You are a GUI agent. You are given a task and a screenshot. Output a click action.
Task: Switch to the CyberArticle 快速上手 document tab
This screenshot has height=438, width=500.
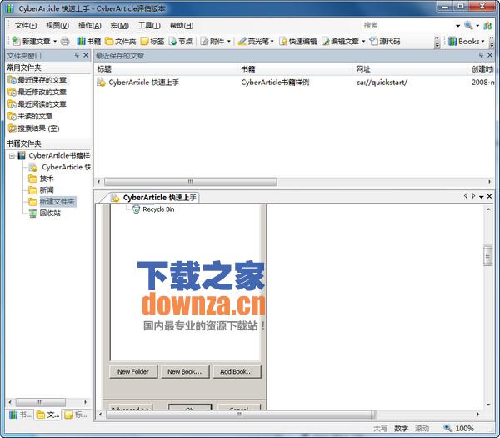pos(154,198)
